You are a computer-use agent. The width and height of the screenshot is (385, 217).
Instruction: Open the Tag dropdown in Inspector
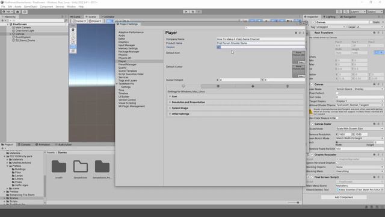330,27
